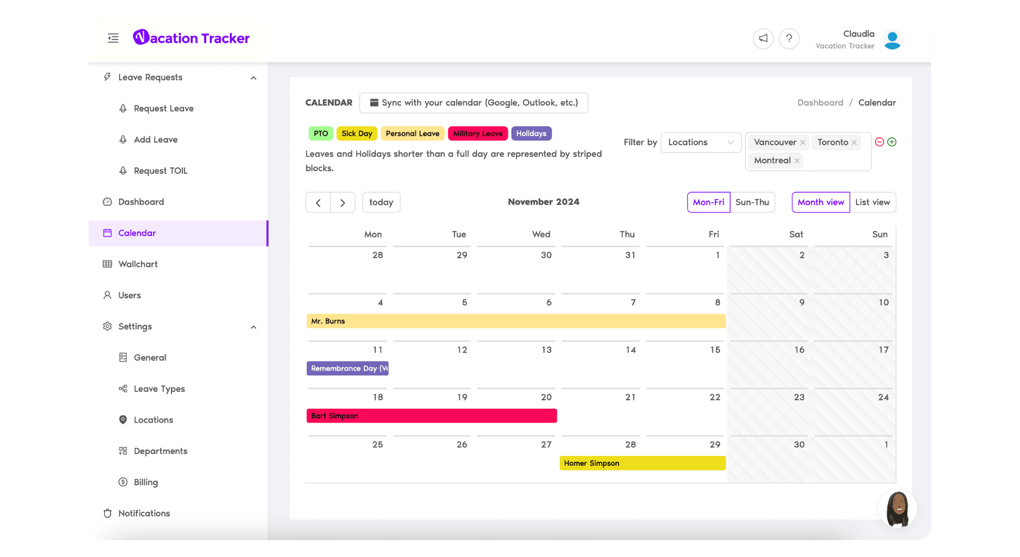Click the Calendar icon in sidebar
This screenshot has width=1020, height=557.
[x=107, y=232]
